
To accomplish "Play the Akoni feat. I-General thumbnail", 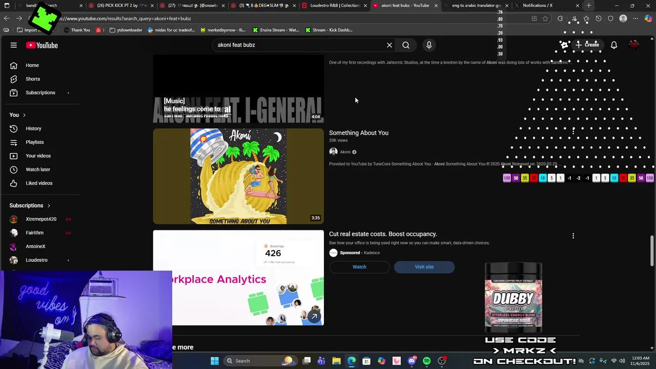I will tap(238, 89).
